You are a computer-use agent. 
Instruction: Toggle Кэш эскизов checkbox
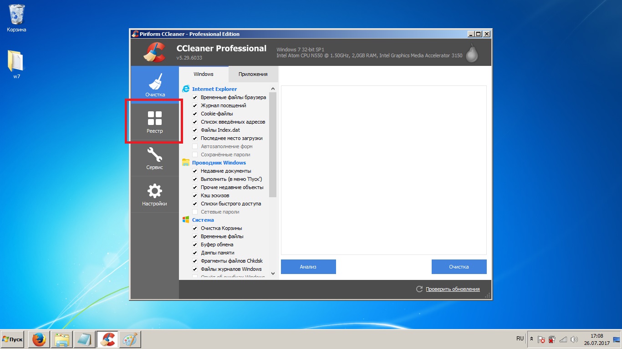(195, 195)
